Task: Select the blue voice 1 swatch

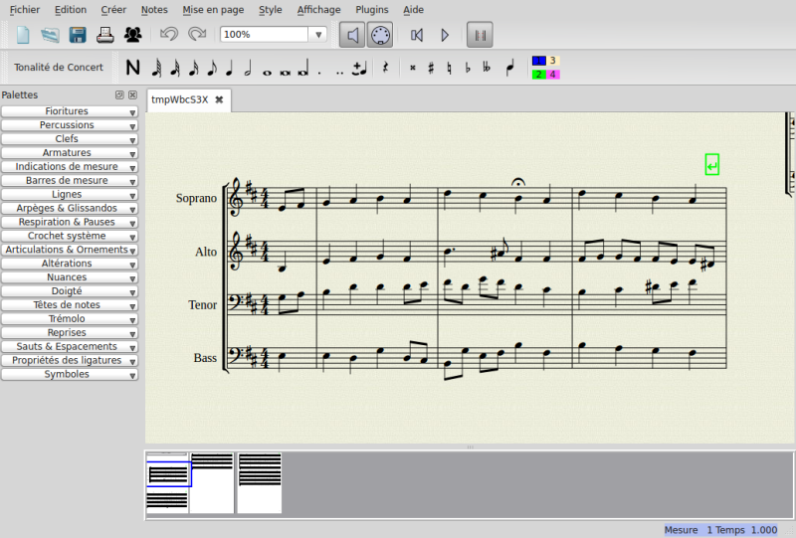Action: tap(538, 61)
